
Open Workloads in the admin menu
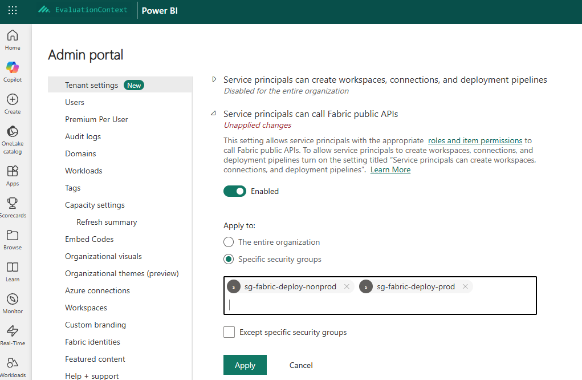tap(84, 171)
